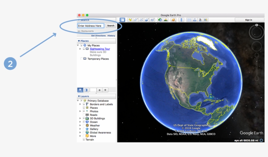268x157 pixels.
Task: Open the search History link
Action: 111,36
